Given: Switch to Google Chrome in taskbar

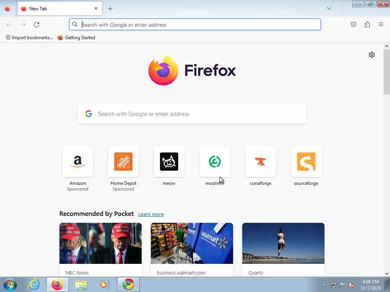Looking at the screenshot, I should click(x=128, y=284).
